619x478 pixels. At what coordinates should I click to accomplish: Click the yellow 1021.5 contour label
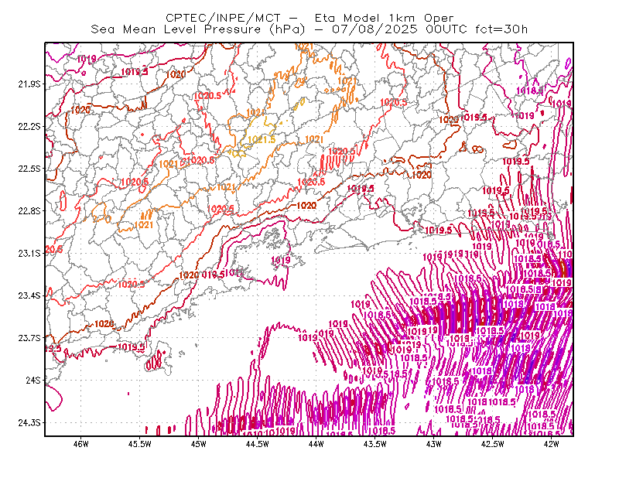(262, 140)
